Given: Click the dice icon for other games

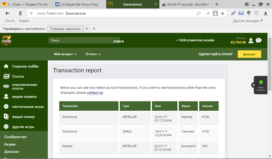Looking at the screenshot, I should pos(6,127).
